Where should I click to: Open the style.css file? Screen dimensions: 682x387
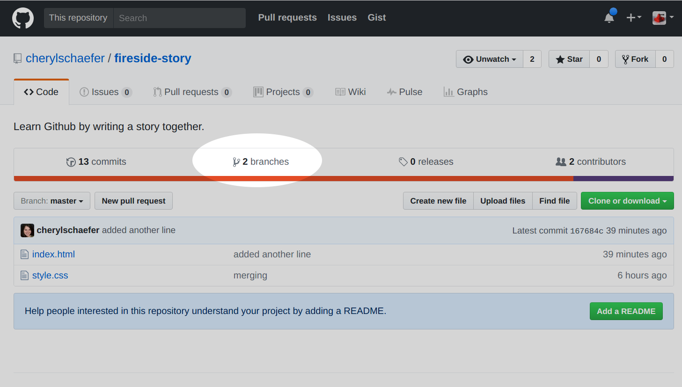(x=50, y=276)
